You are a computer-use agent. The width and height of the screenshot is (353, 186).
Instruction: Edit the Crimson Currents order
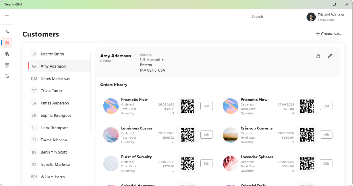click(x=326, y=135)
